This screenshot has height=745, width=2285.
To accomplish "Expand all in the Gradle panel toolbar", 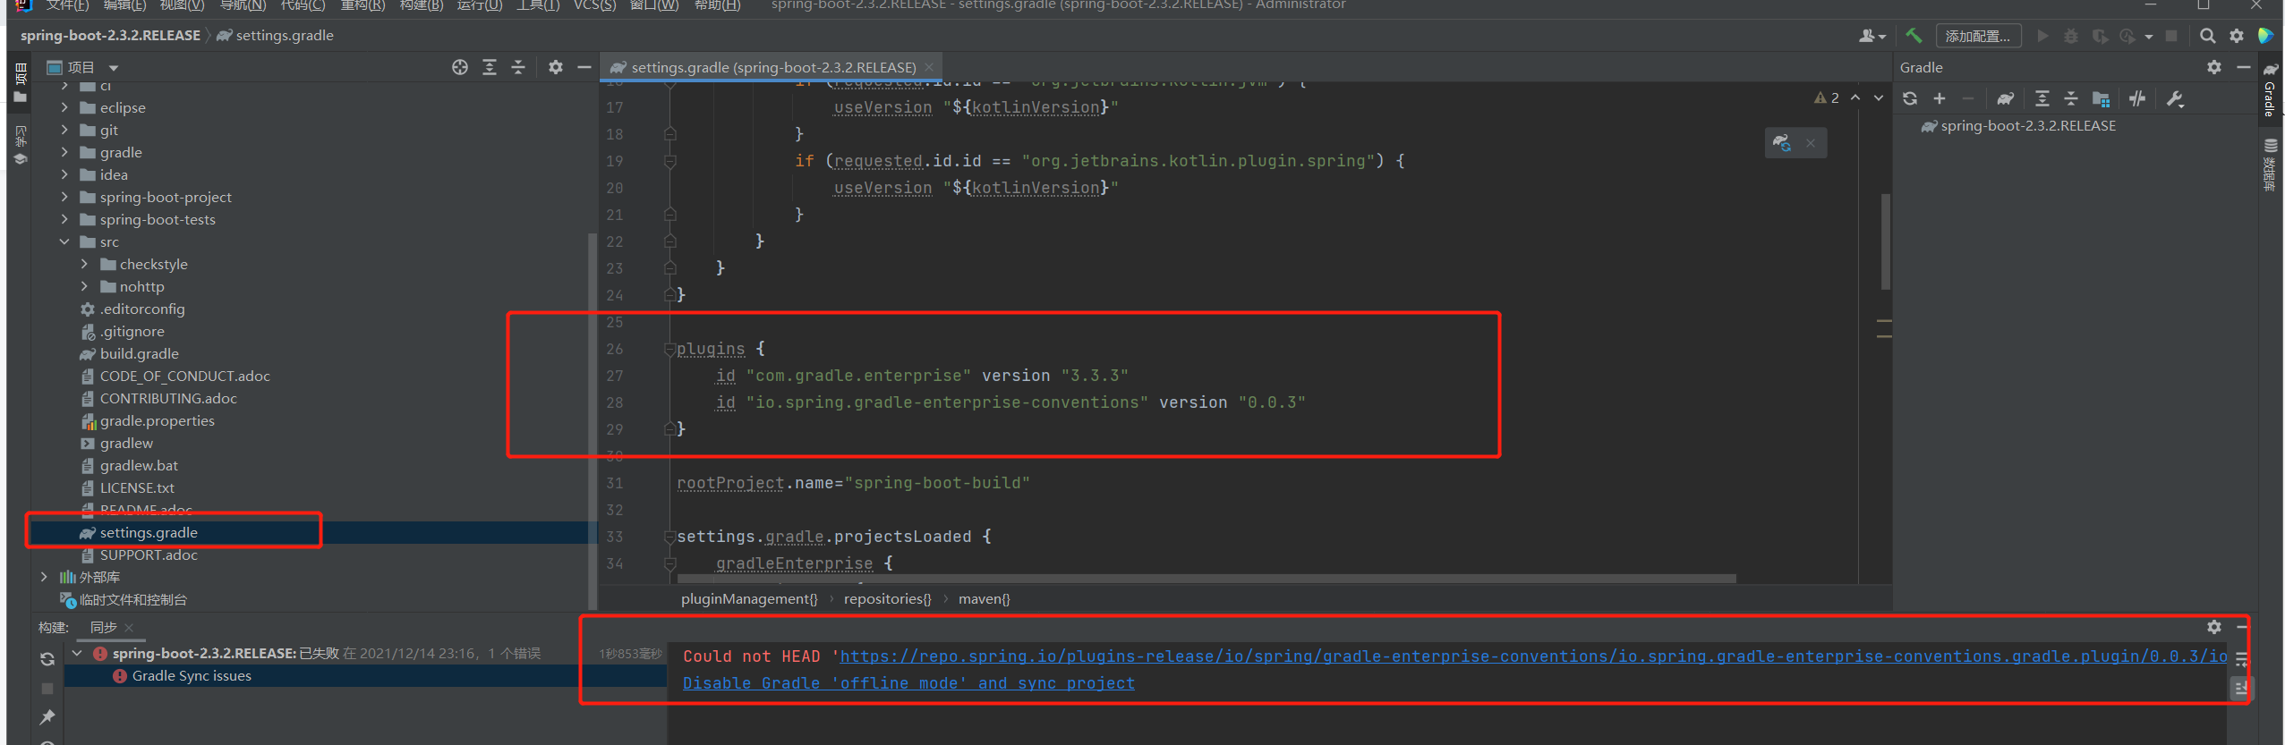I will coord(2042,98).
